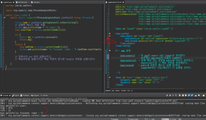Click the underlined <aop:pointcut> comment text

click(128, 60)
